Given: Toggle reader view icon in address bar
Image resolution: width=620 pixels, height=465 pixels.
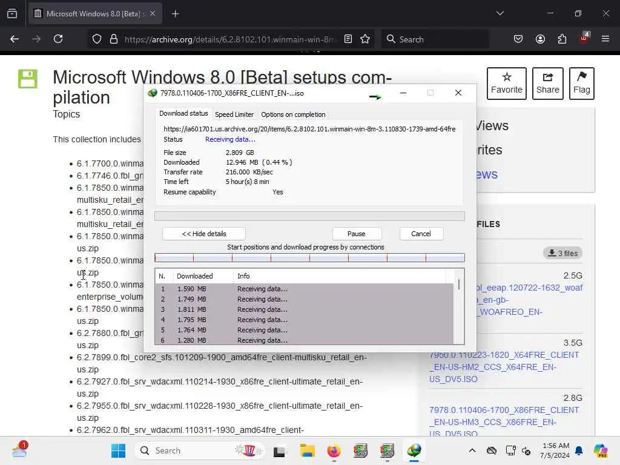Looking at the screenshot, I should click(348, 39).
